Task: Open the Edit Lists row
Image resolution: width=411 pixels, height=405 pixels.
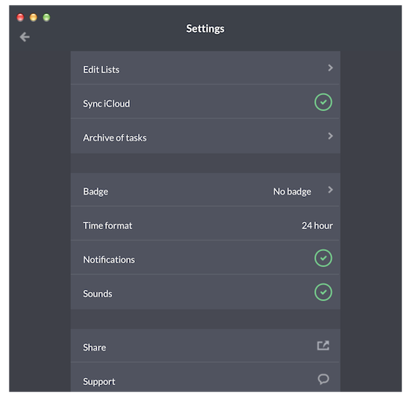Action: click(205, 68)
